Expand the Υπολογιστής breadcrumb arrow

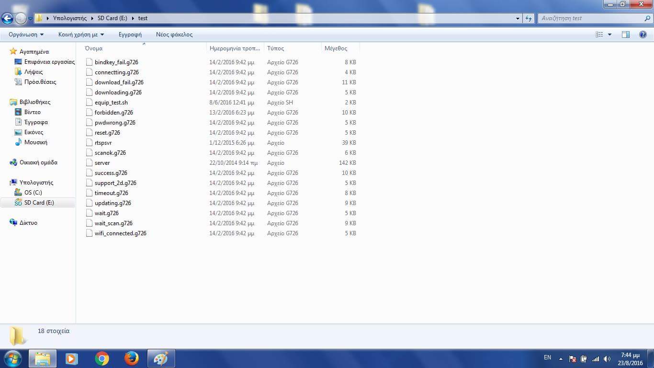click(91, 18)
